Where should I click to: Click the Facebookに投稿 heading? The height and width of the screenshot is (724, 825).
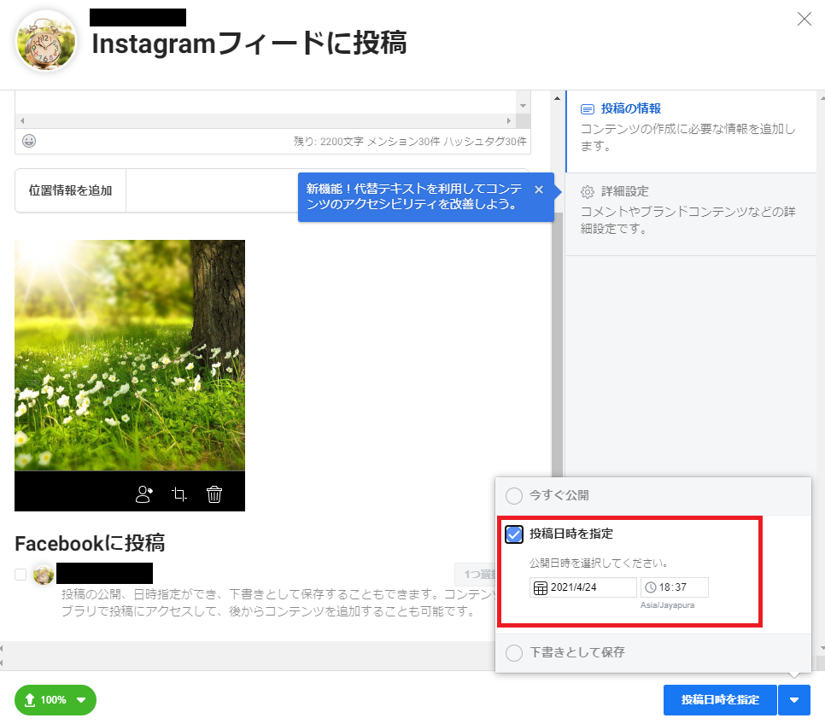90,544
